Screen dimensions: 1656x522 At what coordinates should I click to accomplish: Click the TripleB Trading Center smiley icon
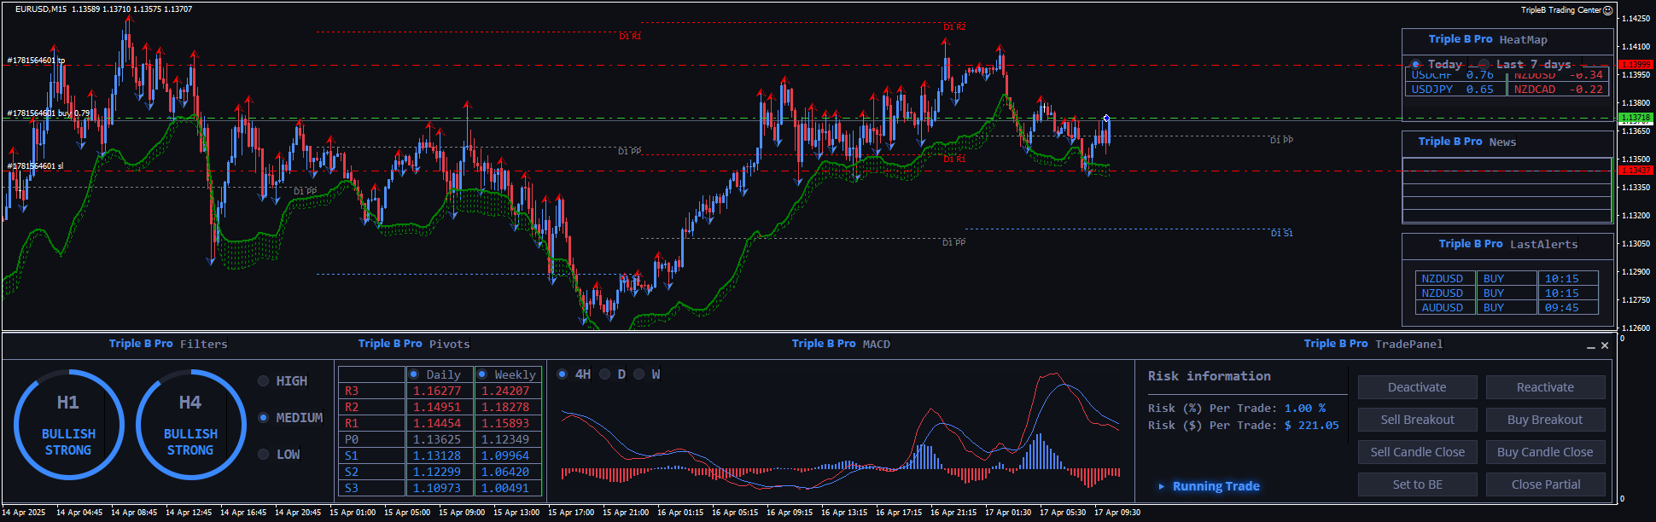pos(1608,10)
